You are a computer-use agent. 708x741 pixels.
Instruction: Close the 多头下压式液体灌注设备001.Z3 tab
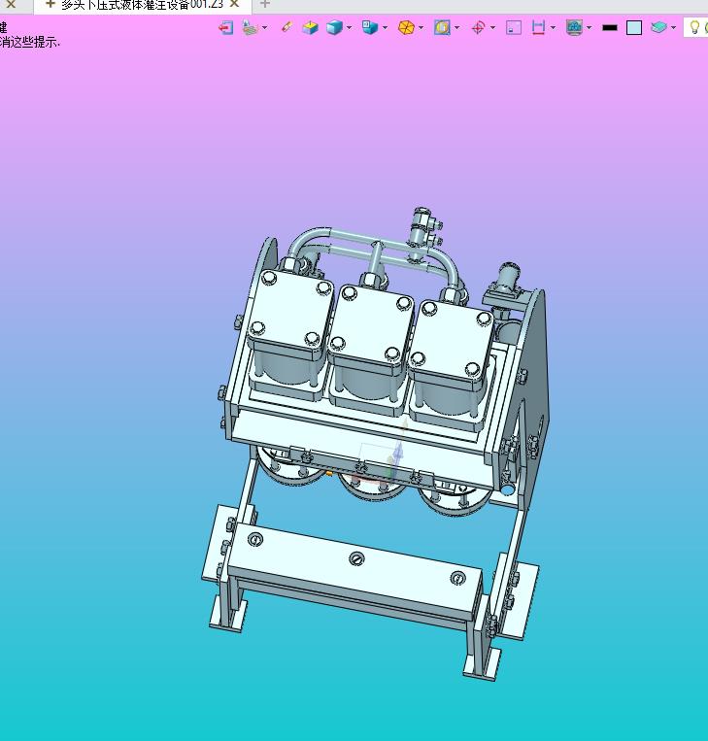pyautogui.click(x=234, y=4)
